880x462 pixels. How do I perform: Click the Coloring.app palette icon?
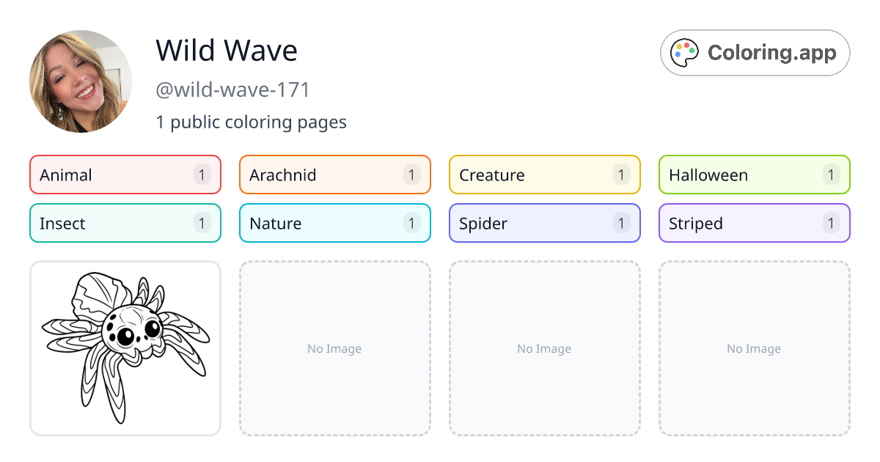tap(685, 51)
